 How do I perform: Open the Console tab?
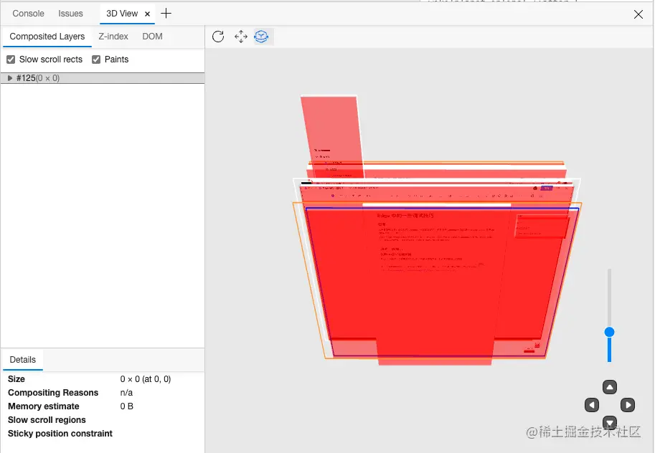pos(28,13)
